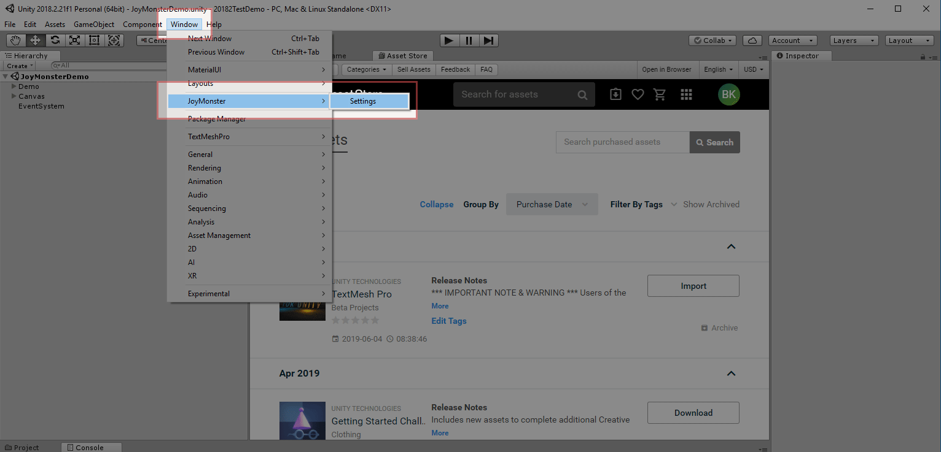Open the Layers dropdown

854,40
